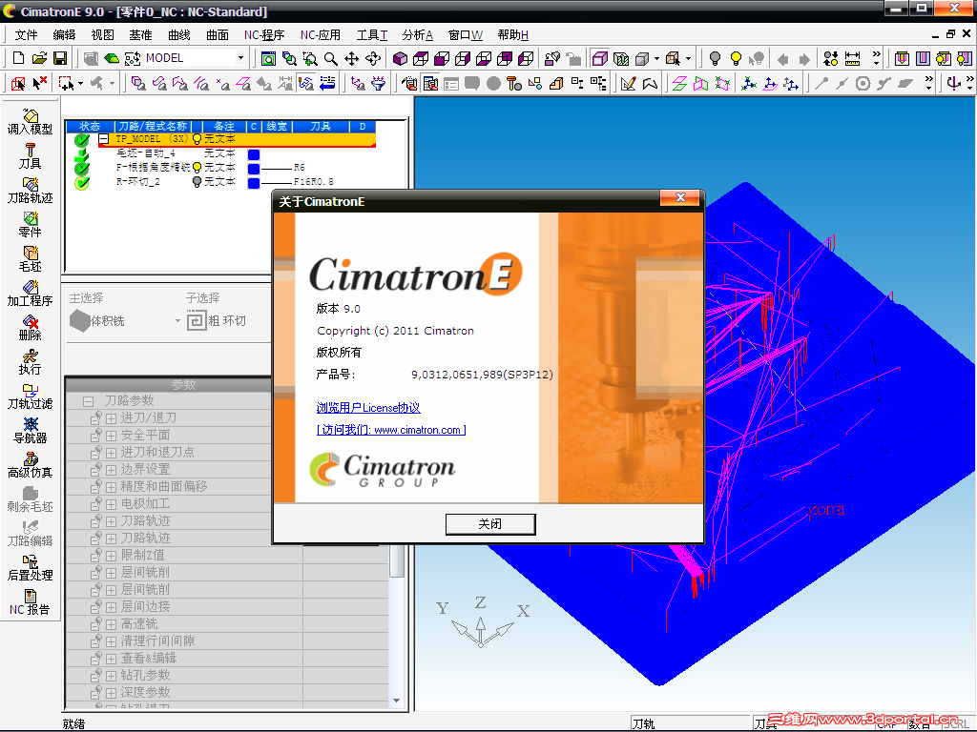The image size is (977, 732).
Task: Expand the 安全平面 parameter node
Action: click(x=111, y=436)
